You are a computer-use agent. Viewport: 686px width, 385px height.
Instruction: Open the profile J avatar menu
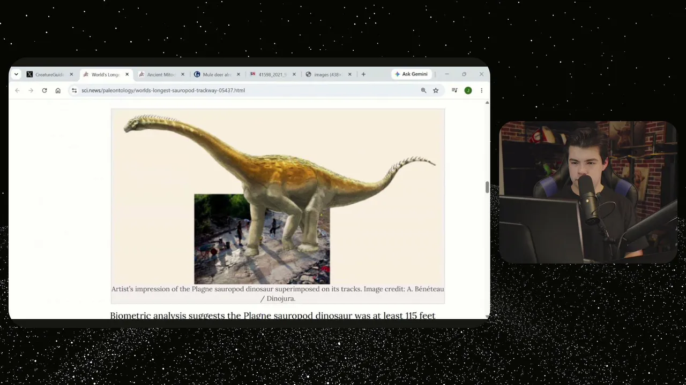(468, 90)
